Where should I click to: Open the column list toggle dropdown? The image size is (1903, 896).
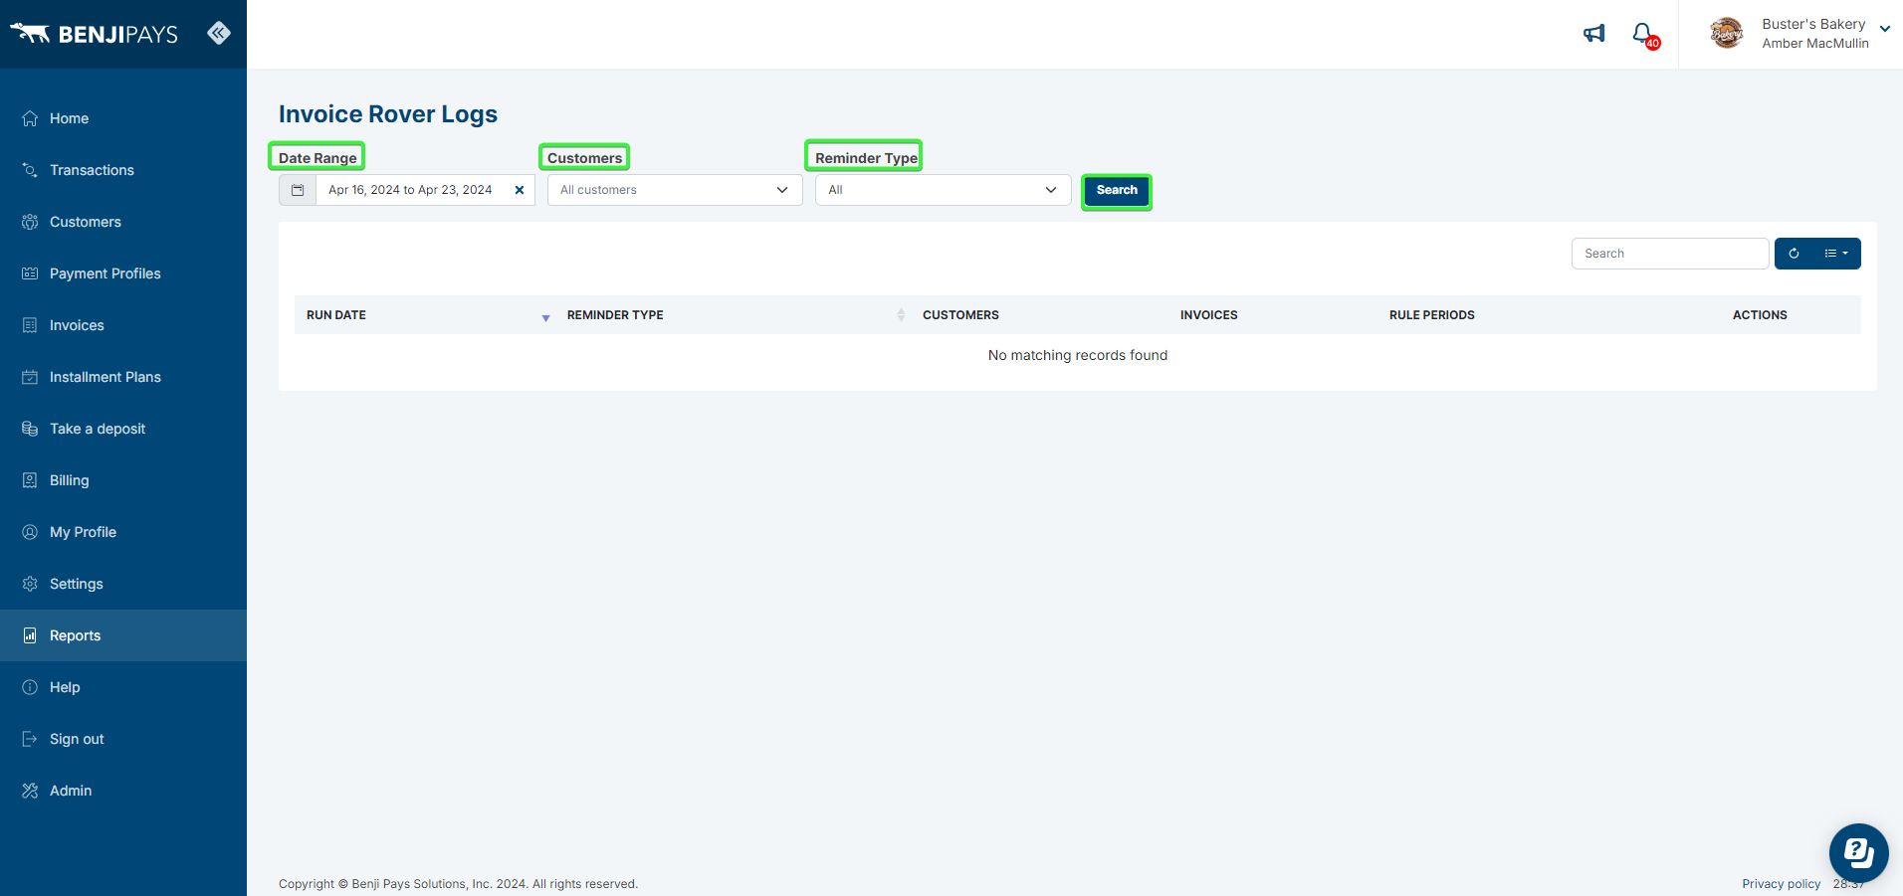point(1836,254)
